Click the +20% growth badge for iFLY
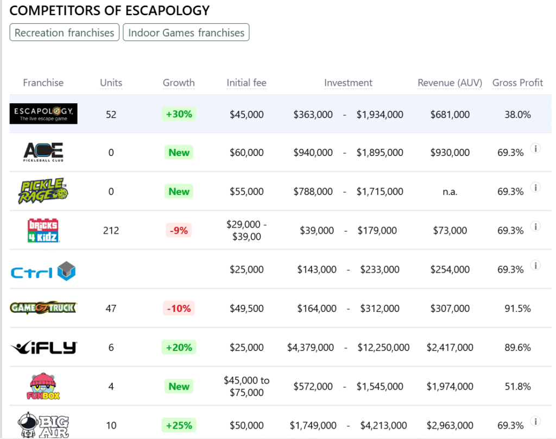The height and width of the screenshot is (439, 556). (x=179, y=347)
